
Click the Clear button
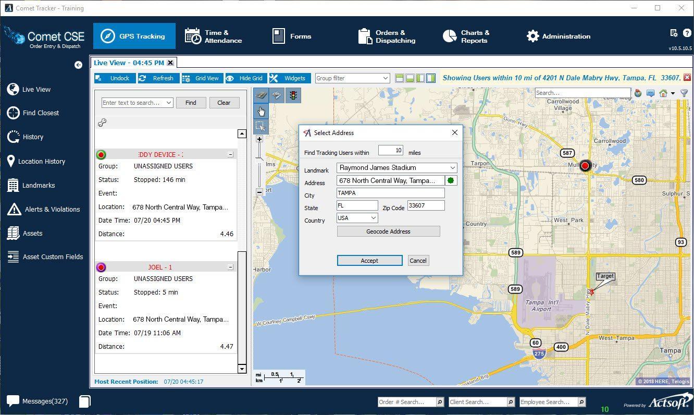pyautogui.click(x=224, y=103)
